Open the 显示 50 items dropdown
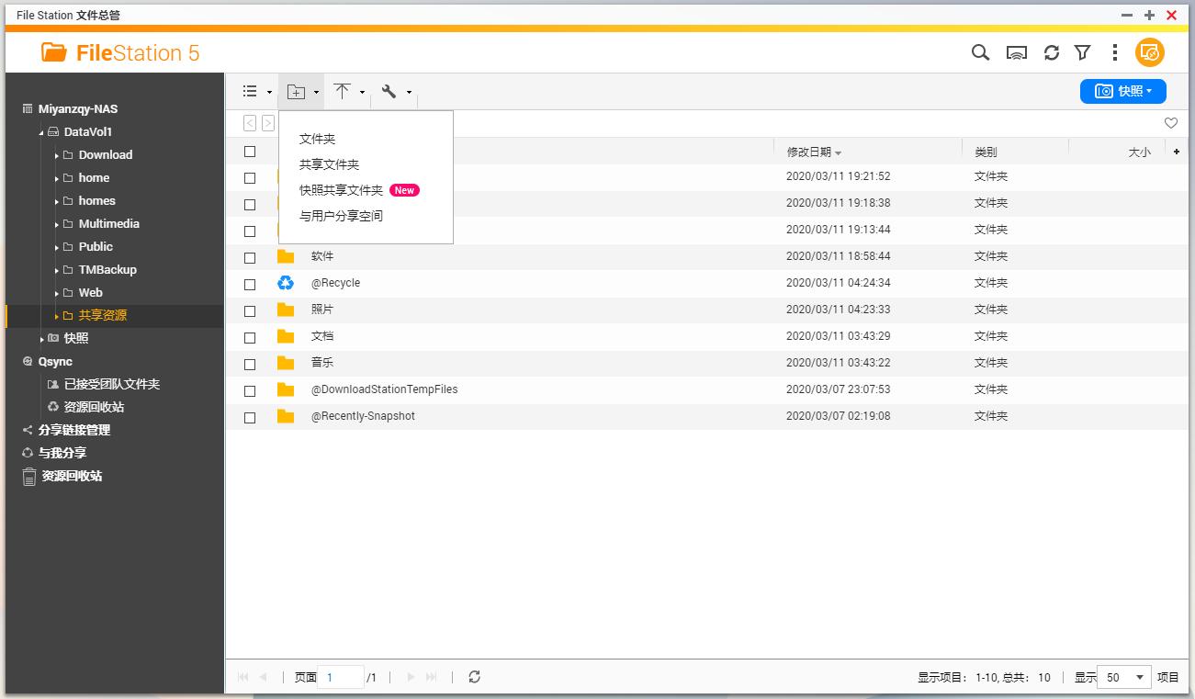The width and height of the screenshot is (1195, 699). [x=1123, y=677]
